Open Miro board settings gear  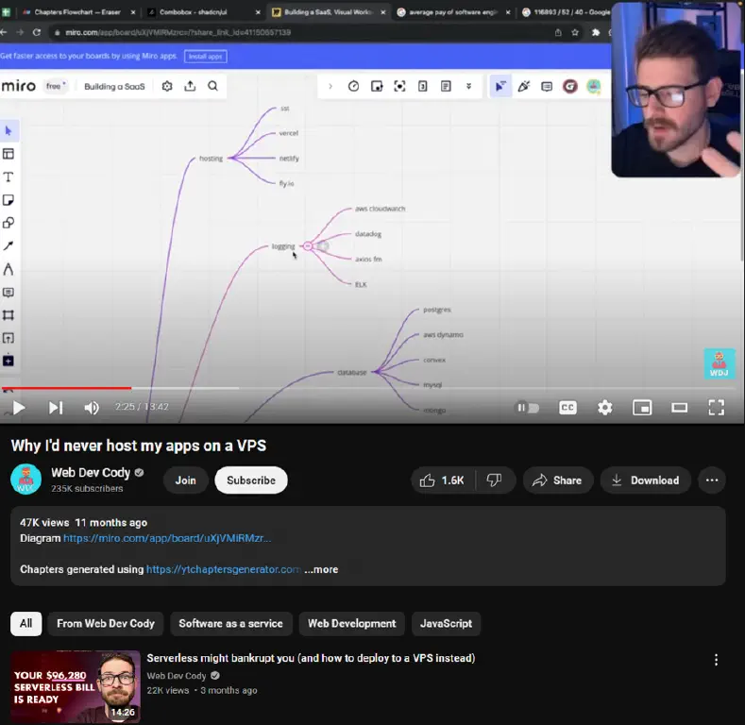(x=167, y=86)
